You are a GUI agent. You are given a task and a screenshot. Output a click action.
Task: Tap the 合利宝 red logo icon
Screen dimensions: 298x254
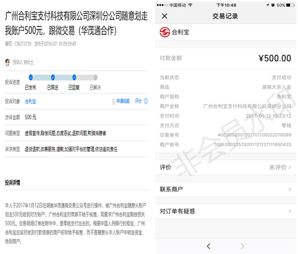(165, 32)
